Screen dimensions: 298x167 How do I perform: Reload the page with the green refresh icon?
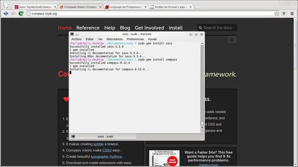point(21,13)
